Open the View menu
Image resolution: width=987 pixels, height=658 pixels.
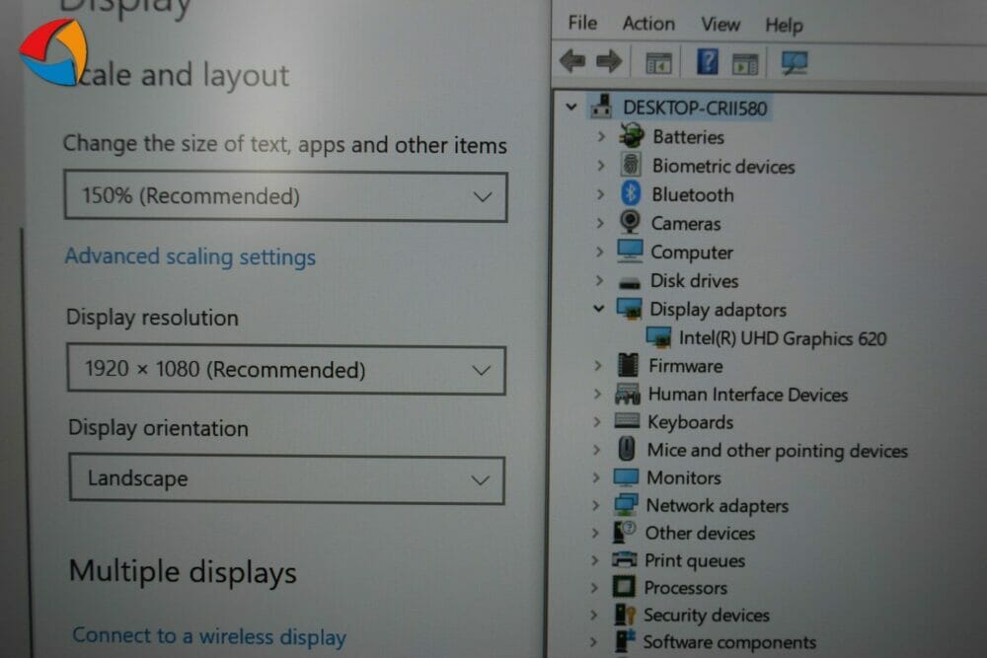pos(721,25)
